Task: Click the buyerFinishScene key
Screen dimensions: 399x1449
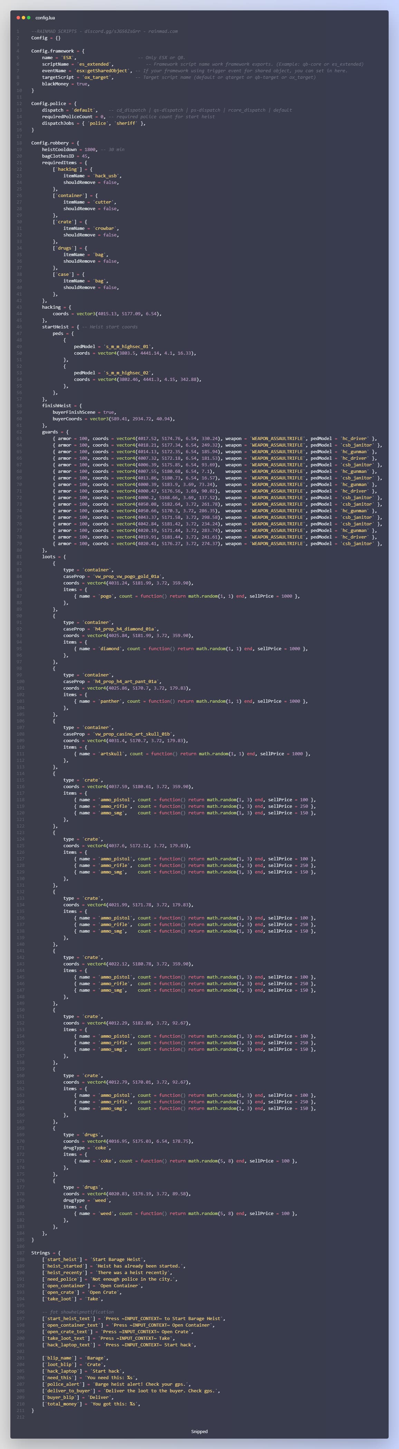Action: (x=76, y=412)
